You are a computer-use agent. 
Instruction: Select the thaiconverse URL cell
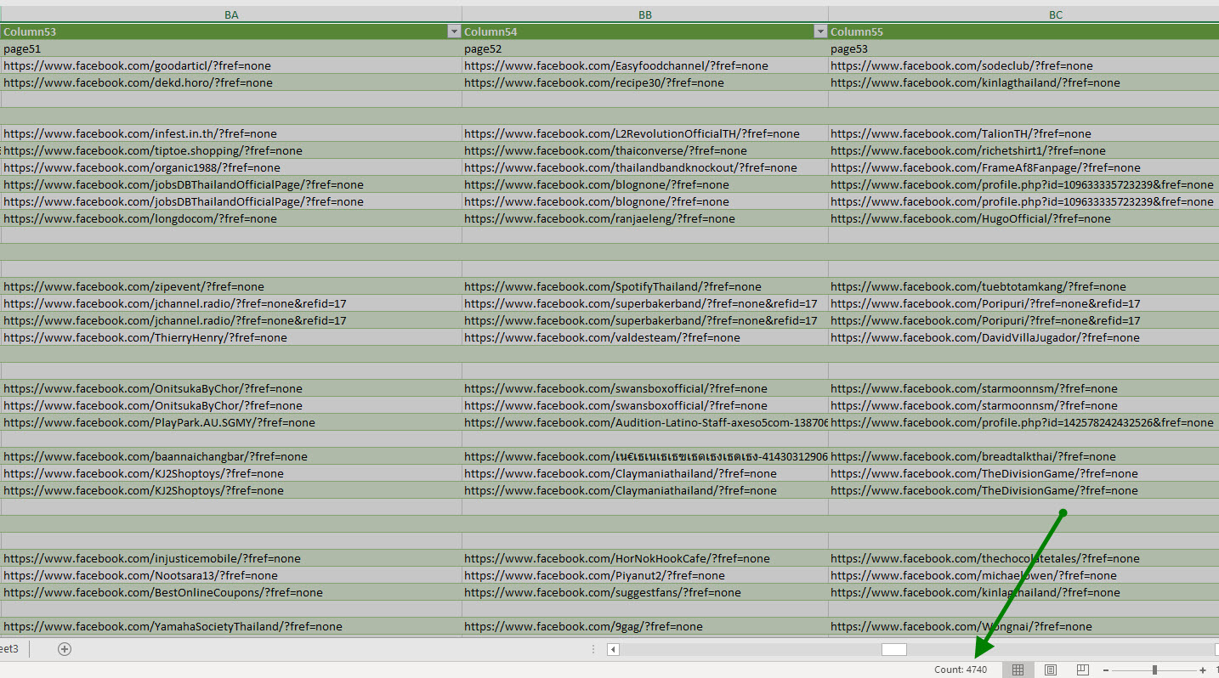coord(645,150)
